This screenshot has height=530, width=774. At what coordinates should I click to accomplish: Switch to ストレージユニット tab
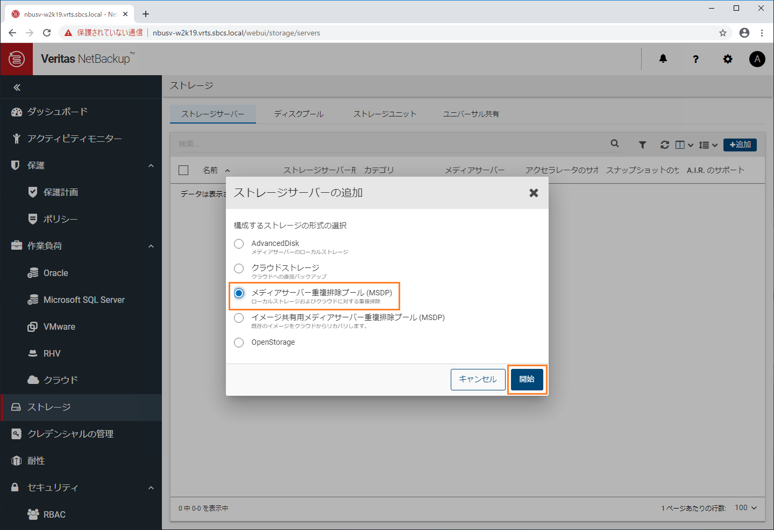coord(385,114)
